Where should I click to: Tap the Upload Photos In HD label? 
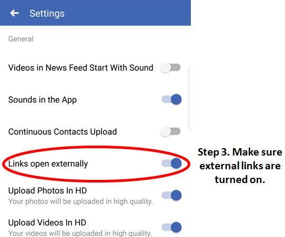point(48,190)
